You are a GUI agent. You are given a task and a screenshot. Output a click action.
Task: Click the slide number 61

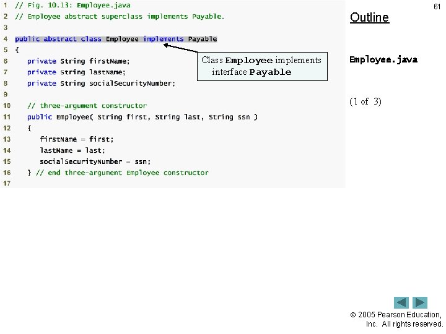click(x=437, y=7)
